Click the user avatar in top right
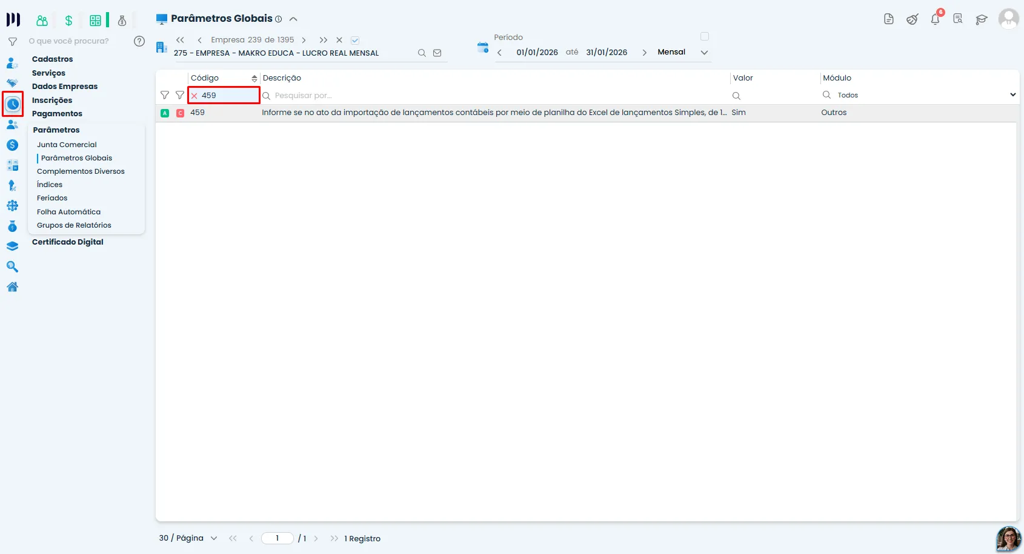Image resolution: width=1024 pixels, height=554 pixels. coord(1008,18)
